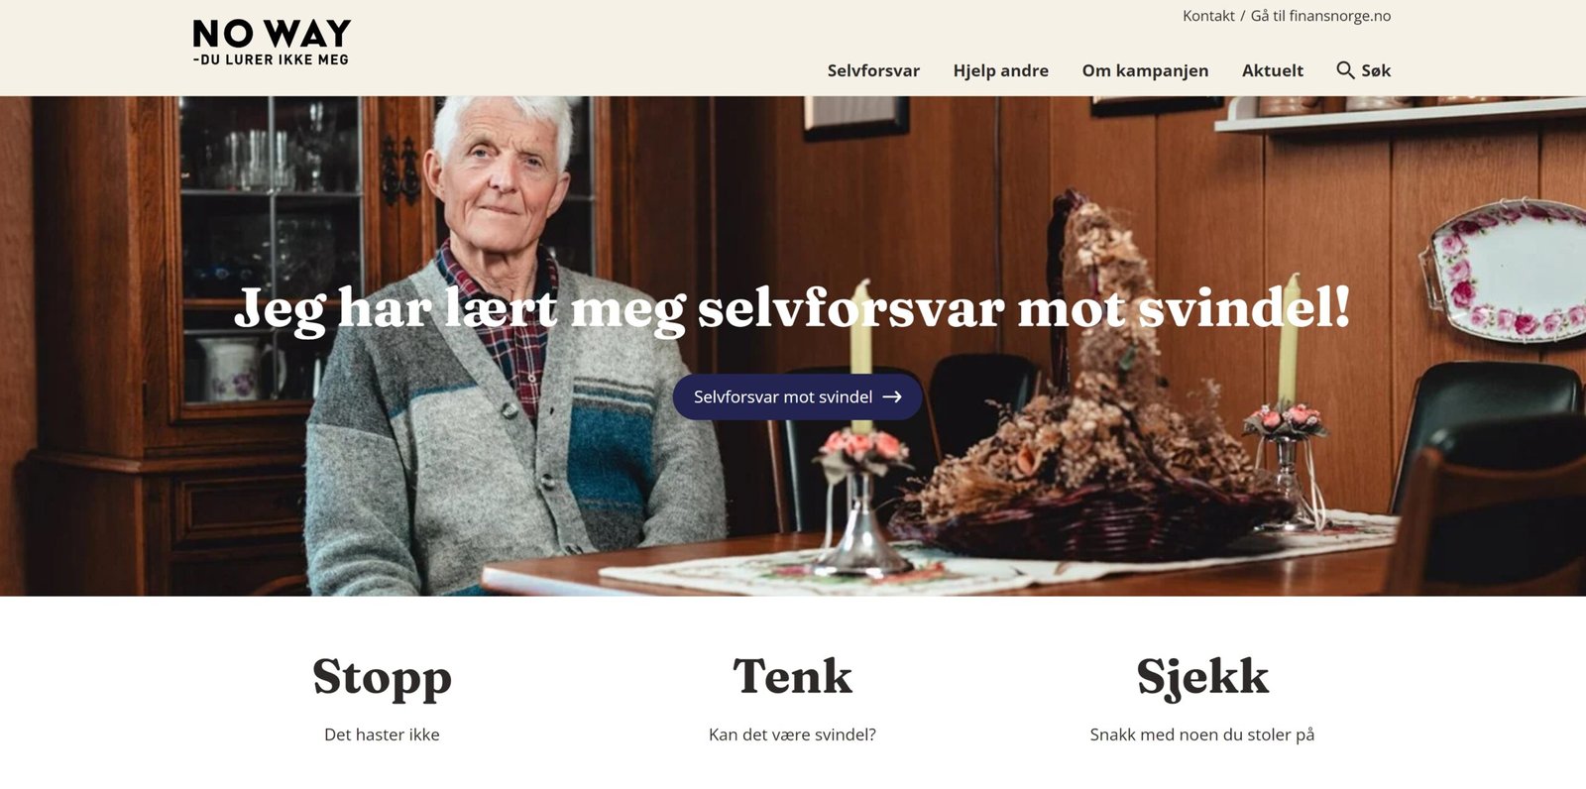Click the hero headline about selvforsvar mot svindel
This screenshot has width=1586, height=789.
point(793,308)
